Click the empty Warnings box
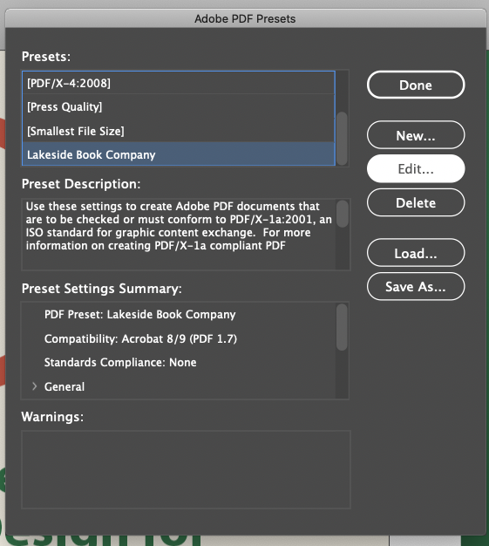Image resolution: width=489 pixels, height=546 pixels. (186, 470)
